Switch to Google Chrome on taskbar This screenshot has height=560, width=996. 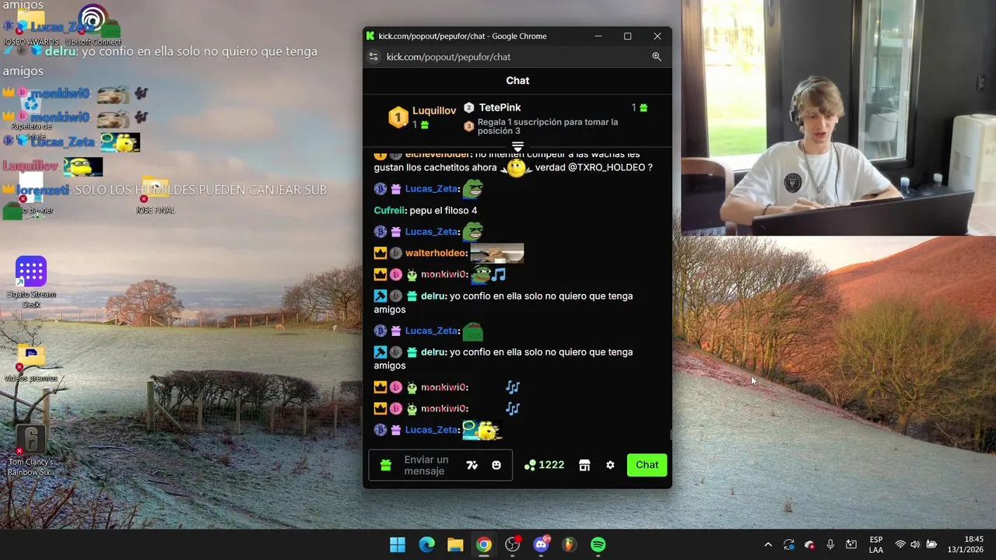[x=484, y=544]
